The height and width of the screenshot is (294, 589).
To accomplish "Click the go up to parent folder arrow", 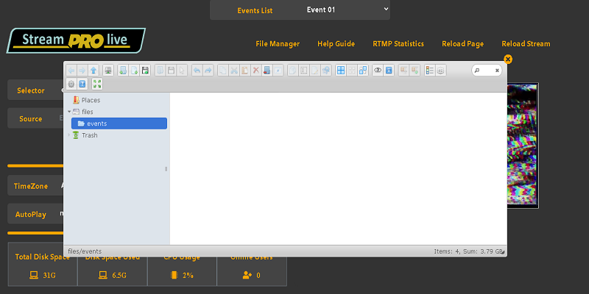I will pyautogui.click(x=94, y=71).
